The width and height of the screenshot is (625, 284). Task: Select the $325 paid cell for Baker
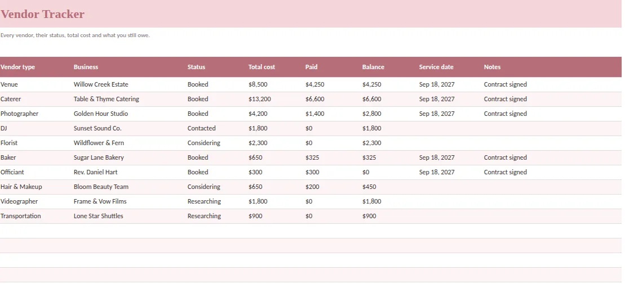point(312,157)
